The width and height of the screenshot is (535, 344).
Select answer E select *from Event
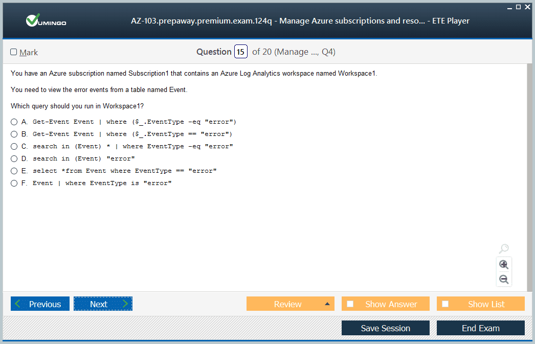click(14, 171)
